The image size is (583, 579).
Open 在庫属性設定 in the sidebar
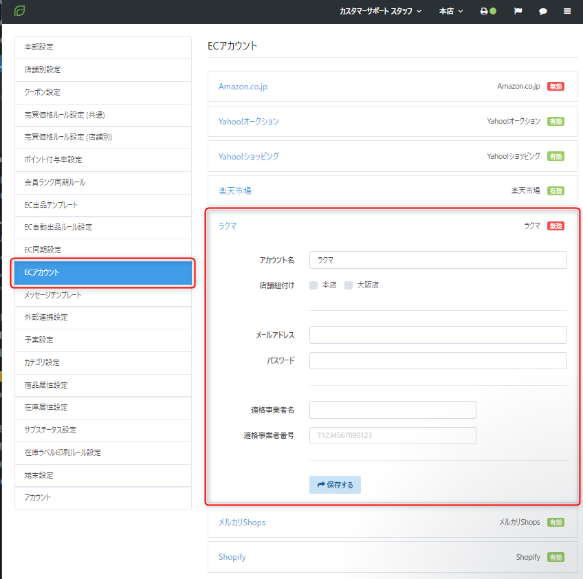[103, 408]
